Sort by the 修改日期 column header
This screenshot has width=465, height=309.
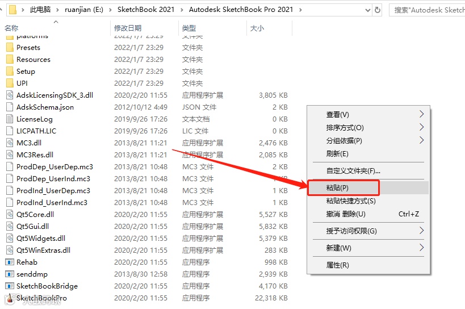click(128, 28)
